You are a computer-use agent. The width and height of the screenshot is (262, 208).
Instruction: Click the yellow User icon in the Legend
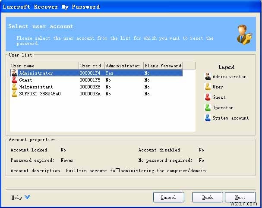208,87
